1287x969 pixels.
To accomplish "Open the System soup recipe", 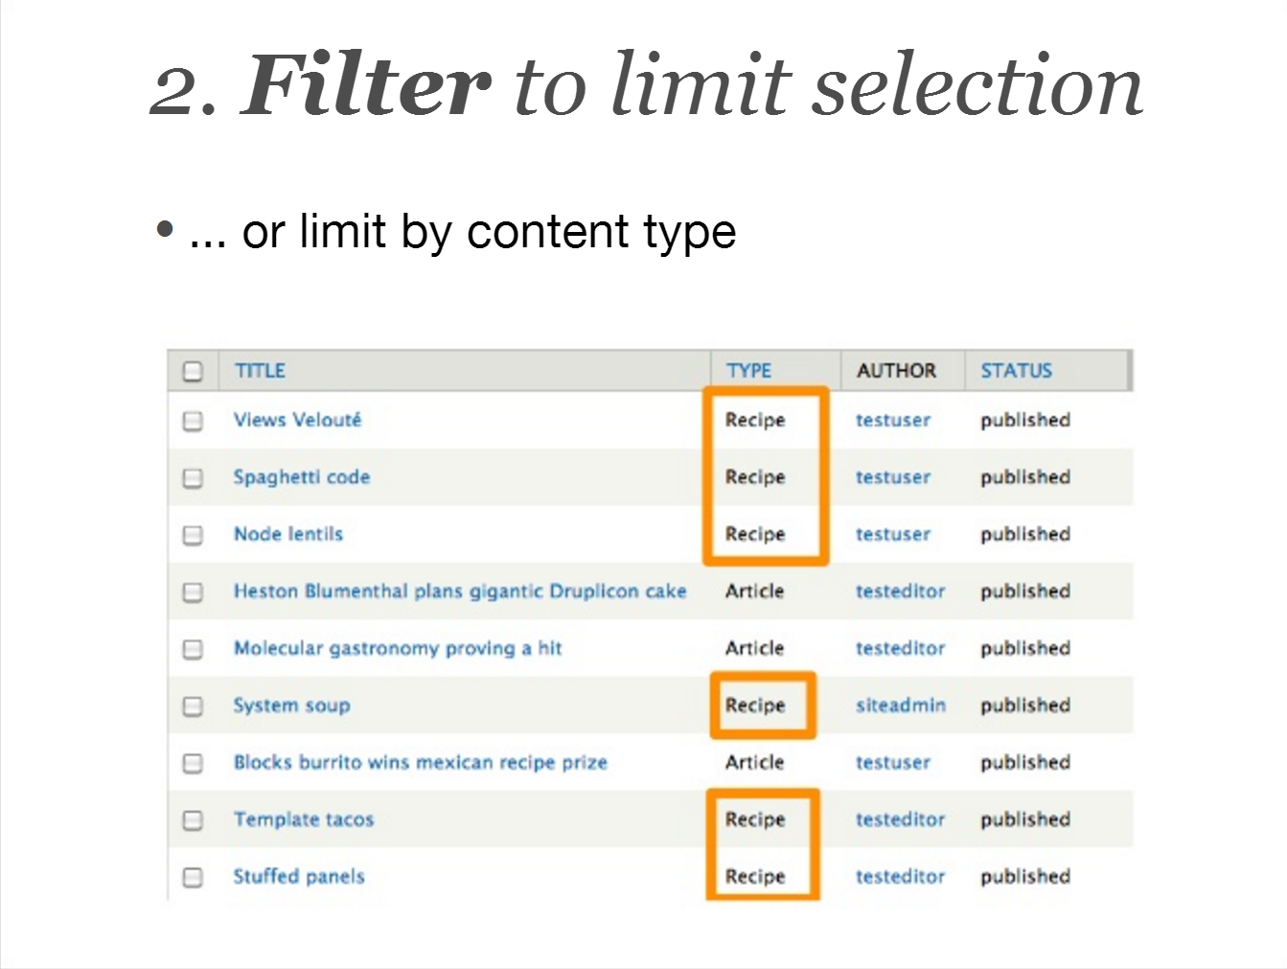I will coord(291,705).
